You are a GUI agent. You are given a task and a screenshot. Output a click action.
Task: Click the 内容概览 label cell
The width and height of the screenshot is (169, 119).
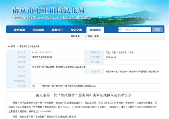point(18,76)
